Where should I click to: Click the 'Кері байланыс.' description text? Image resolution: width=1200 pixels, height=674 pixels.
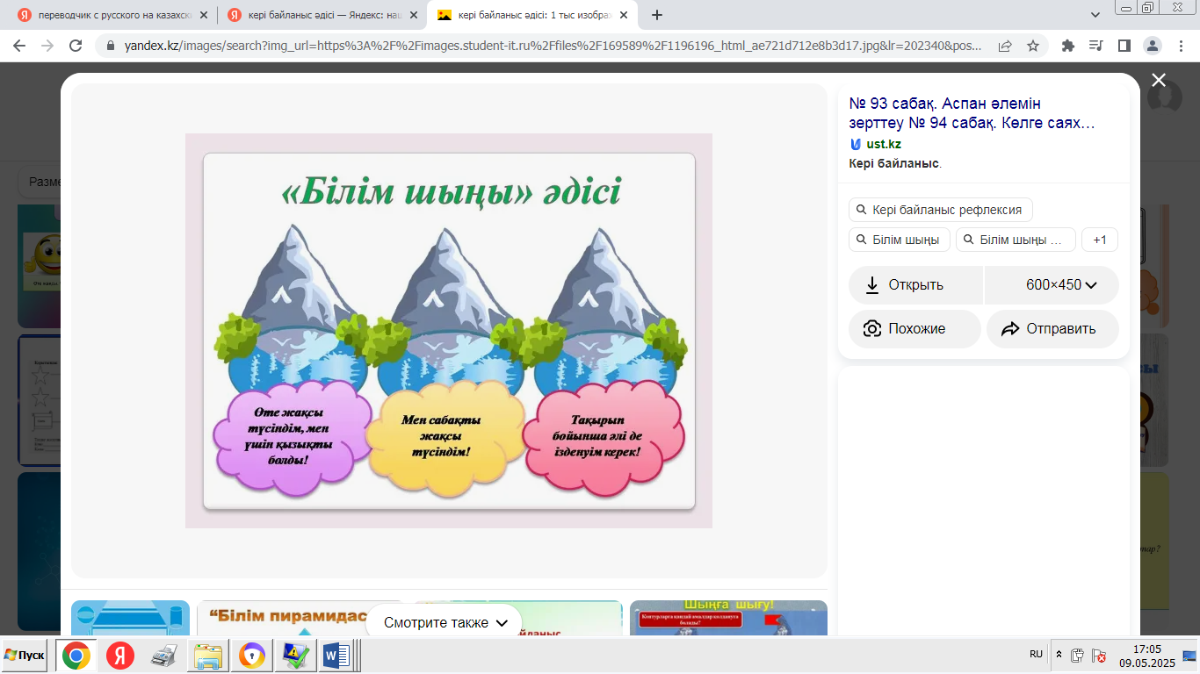[x=895, y=163]
